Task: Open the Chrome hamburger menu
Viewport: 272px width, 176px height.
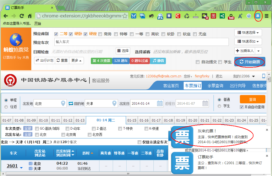Action: (267, 16)
